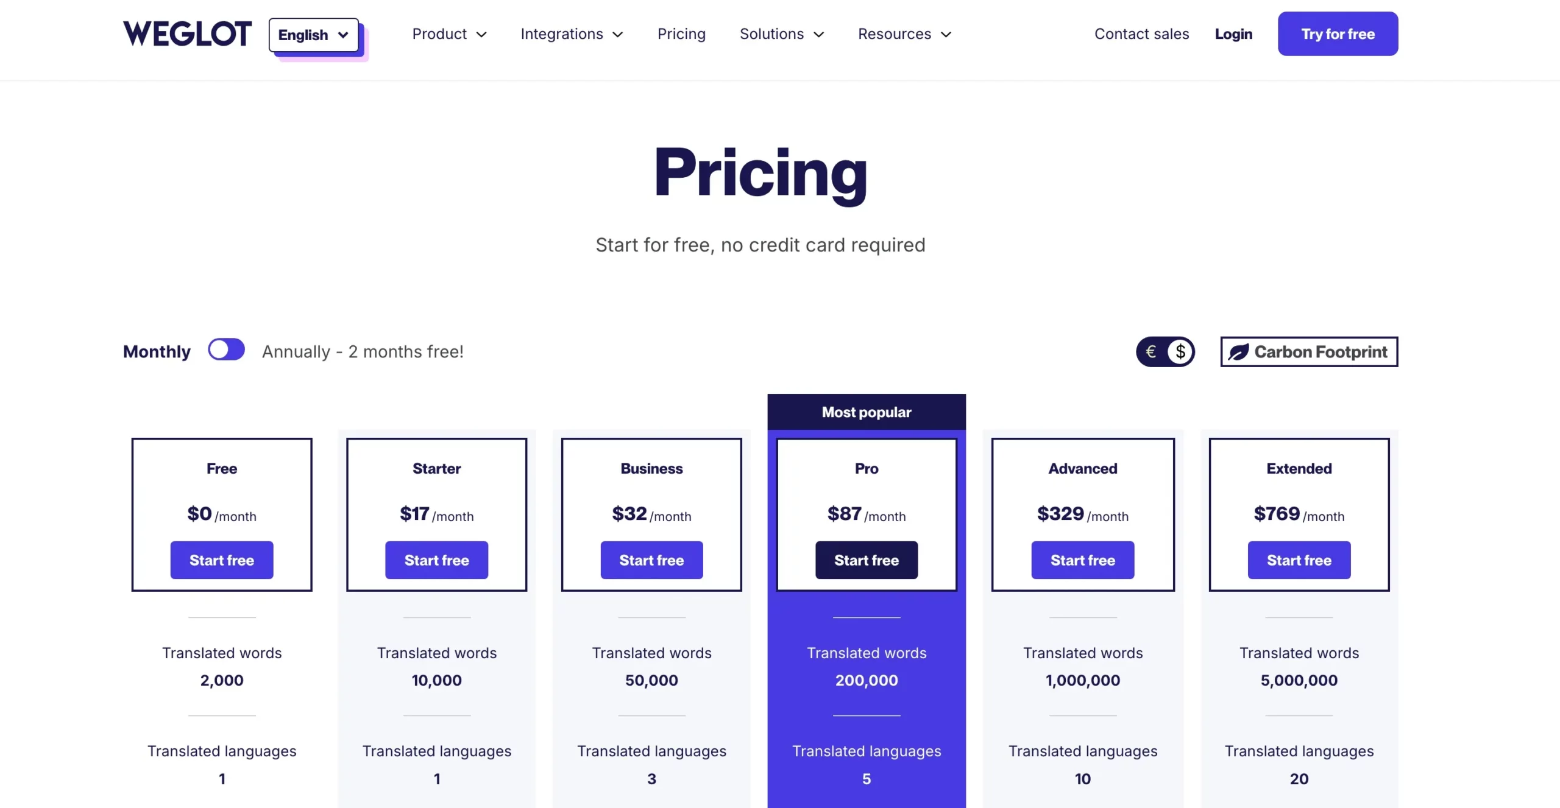The image size is (1560, 808).
Task: Click the Contact sales link
Action: coord(1141,34)
